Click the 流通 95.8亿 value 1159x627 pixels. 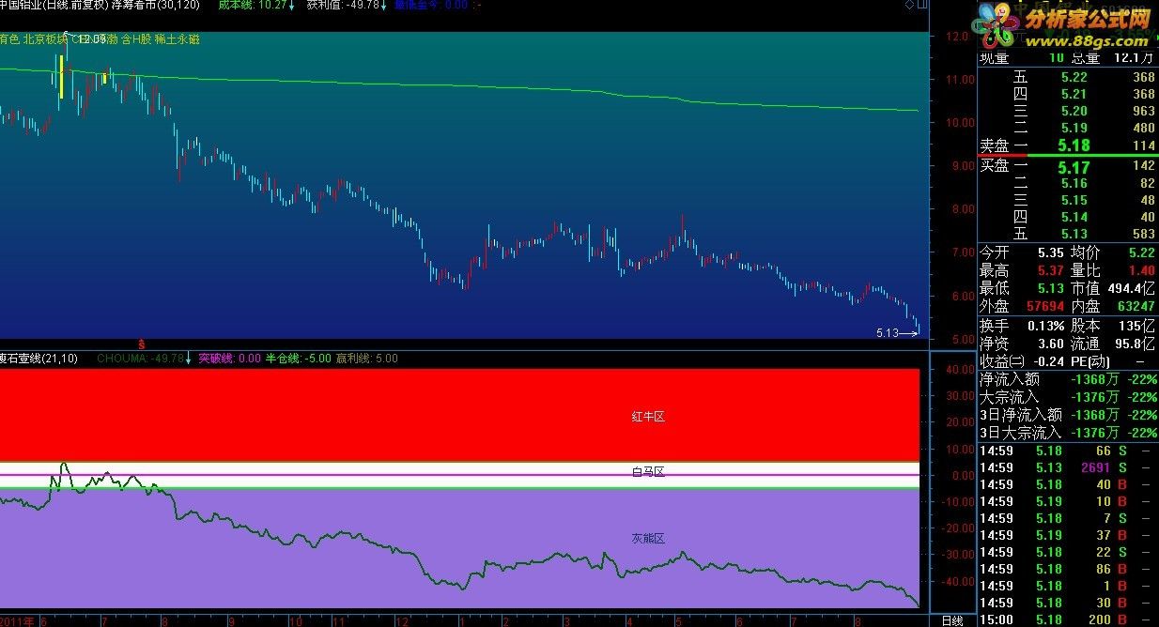pyautogui.click(x=1134, y=344)
